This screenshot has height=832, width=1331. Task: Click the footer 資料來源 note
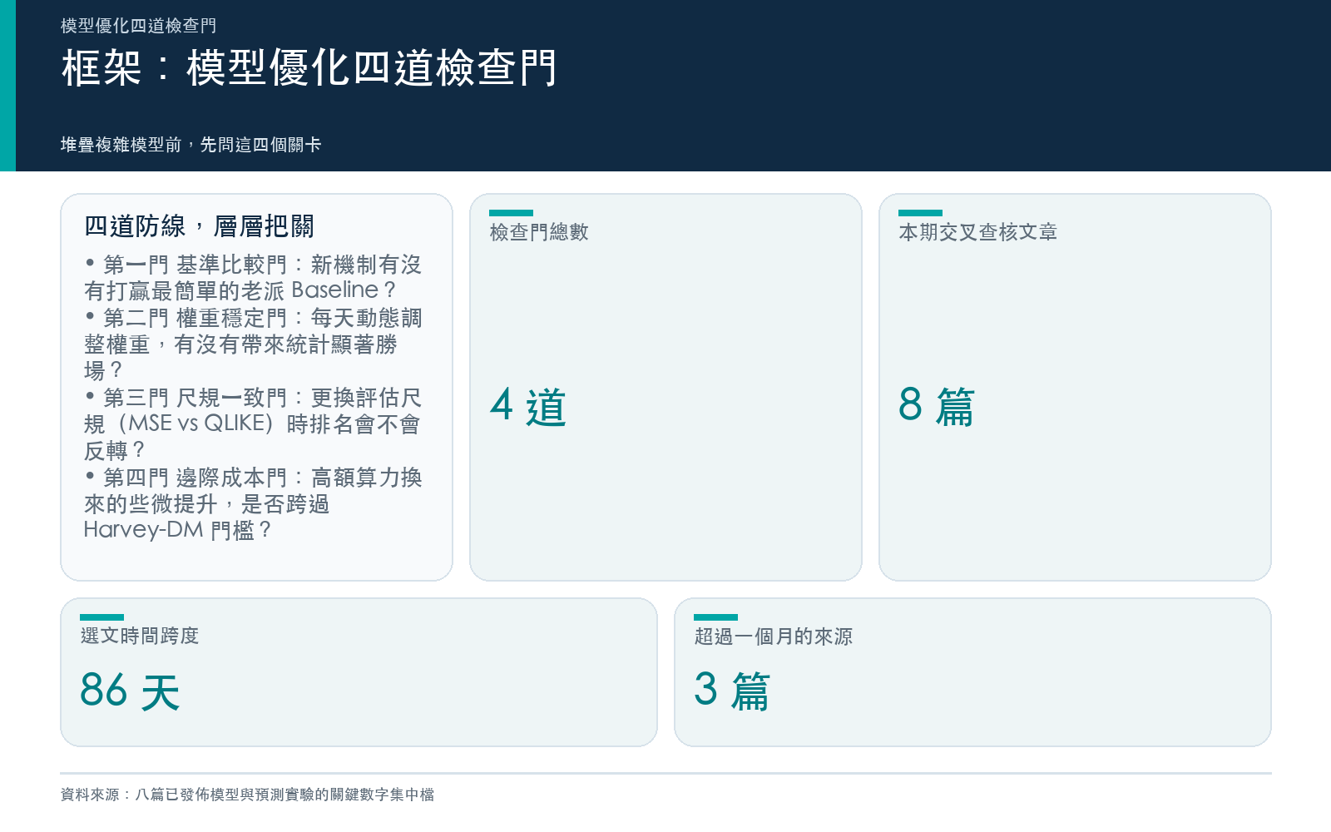point(247,795)
